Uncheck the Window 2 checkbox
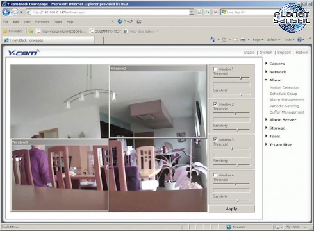 215,104
